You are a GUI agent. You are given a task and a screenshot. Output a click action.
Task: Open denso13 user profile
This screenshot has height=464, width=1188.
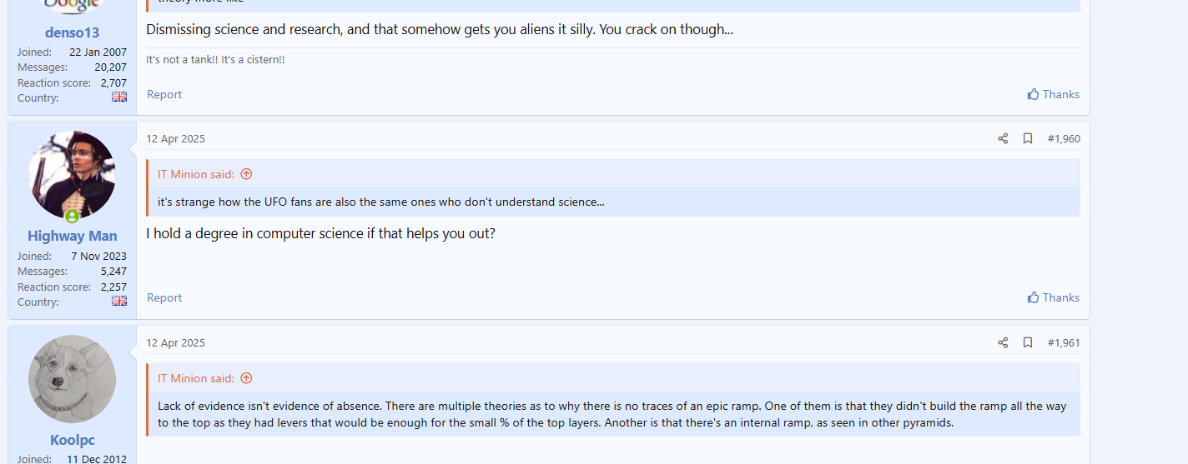tap(72, 32)
